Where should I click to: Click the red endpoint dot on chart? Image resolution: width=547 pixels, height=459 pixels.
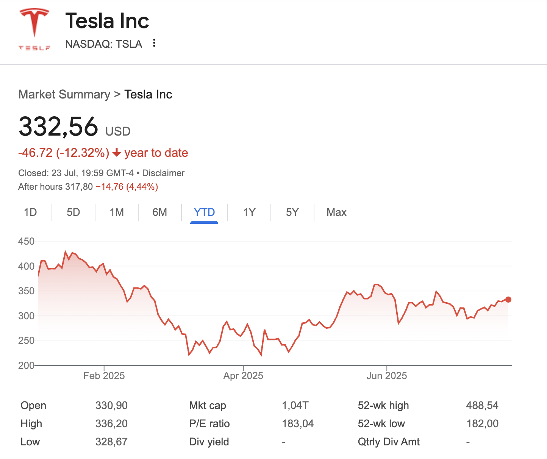click(508, 300)
